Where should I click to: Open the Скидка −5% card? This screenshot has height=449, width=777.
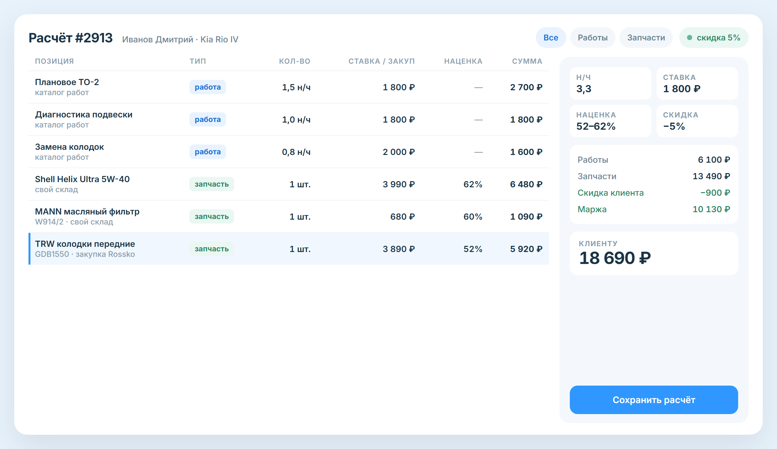tap(697, 121)
